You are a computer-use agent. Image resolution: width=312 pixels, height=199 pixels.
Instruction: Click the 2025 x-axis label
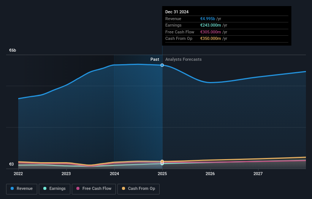(x=162, y=174)
